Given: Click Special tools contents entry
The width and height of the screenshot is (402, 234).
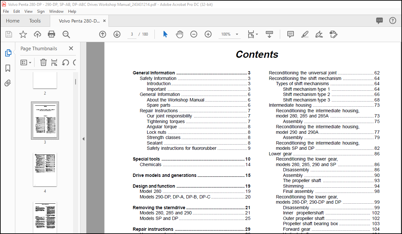Looking at the screenshot, I should point(192,159).
